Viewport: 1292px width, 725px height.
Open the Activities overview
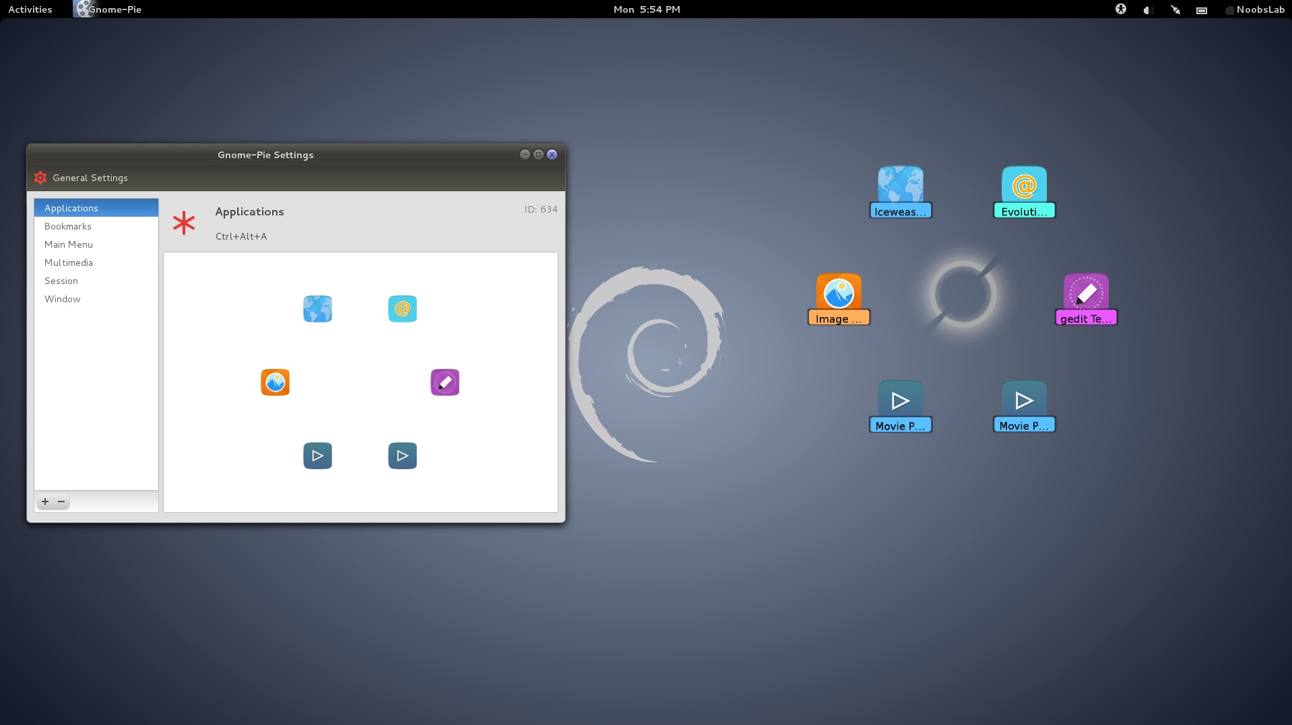[29, 9]
